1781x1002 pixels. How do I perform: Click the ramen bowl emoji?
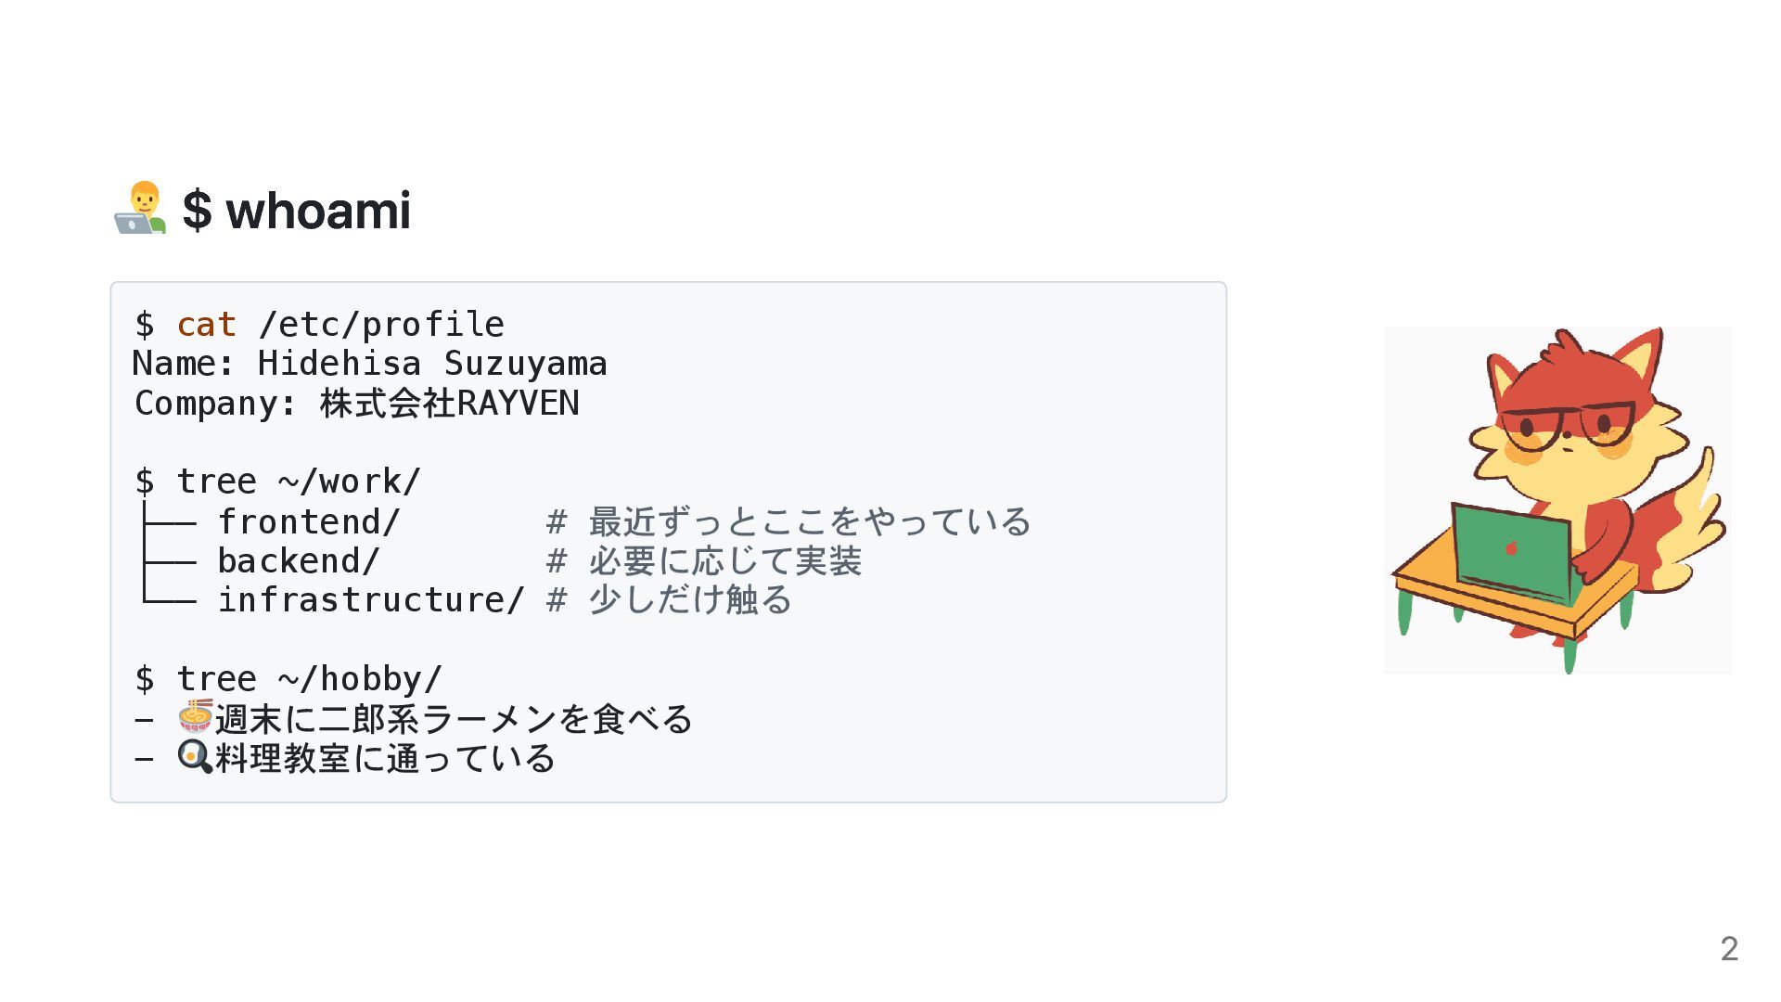[195, 718]
